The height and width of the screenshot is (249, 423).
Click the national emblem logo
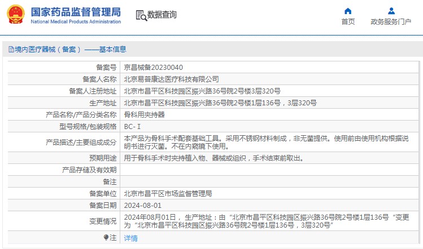point(16,14)
